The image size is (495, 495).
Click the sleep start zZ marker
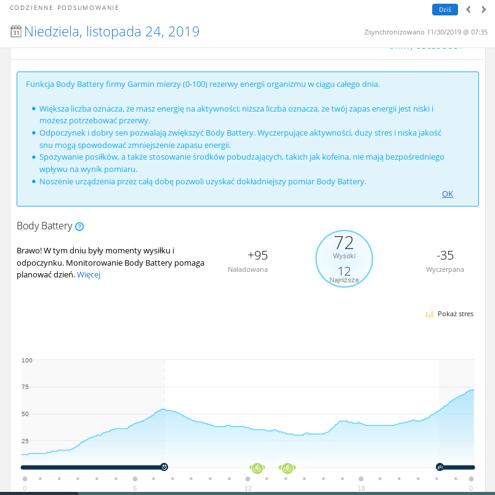440,467
